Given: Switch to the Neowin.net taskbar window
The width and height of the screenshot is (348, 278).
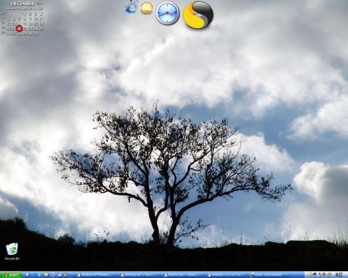Looking at the screenshot, I should tap(183, 275).
